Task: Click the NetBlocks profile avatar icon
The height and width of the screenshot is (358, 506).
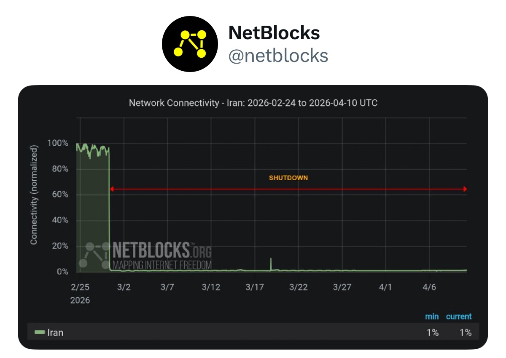Action: click(190, 44)
